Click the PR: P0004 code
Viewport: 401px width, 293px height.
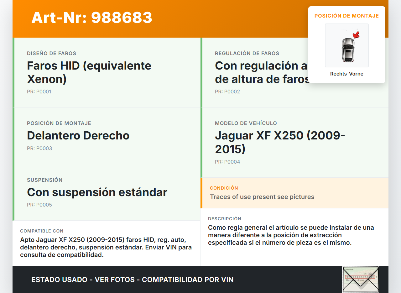click(x=227, y=162)
